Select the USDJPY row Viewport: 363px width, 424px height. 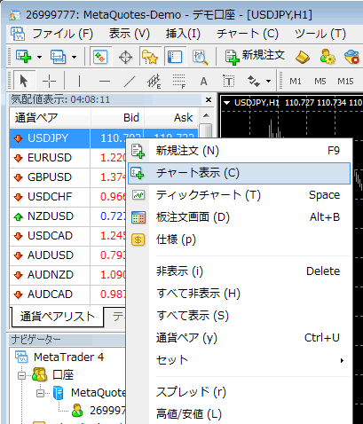pyautogui.click(x=68, y=138)
